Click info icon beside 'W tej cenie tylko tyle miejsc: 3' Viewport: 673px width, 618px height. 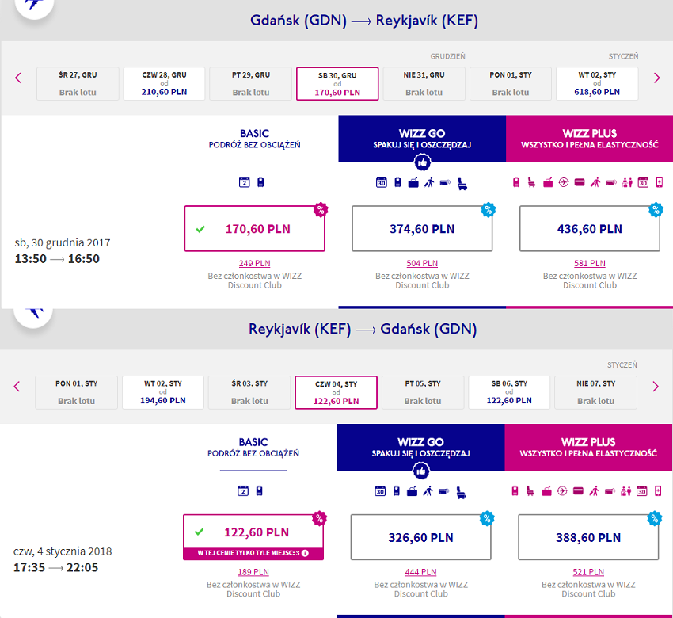tap(305, 553)
